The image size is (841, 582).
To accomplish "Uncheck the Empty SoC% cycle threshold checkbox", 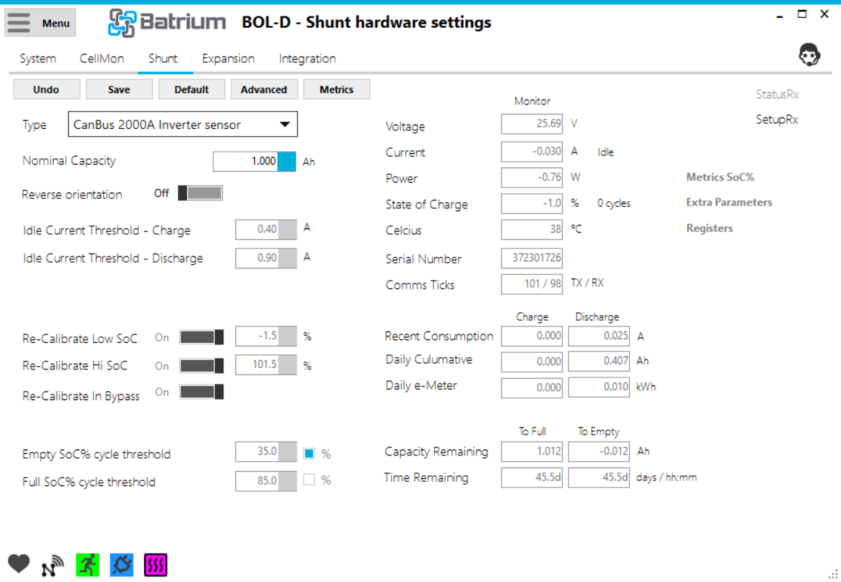I will [x=309, y=454].
